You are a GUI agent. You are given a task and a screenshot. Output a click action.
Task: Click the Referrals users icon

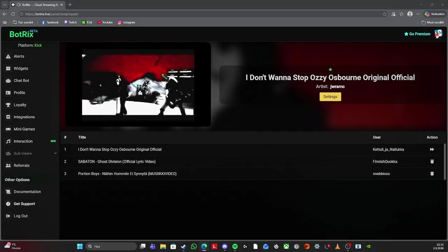point(8,166)
